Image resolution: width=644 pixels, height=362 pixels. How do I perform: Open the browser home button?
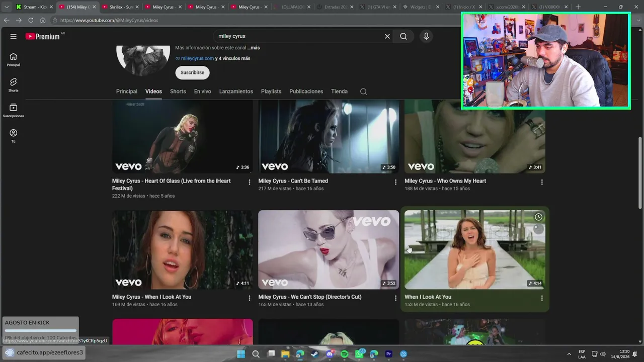pos(43,20)
